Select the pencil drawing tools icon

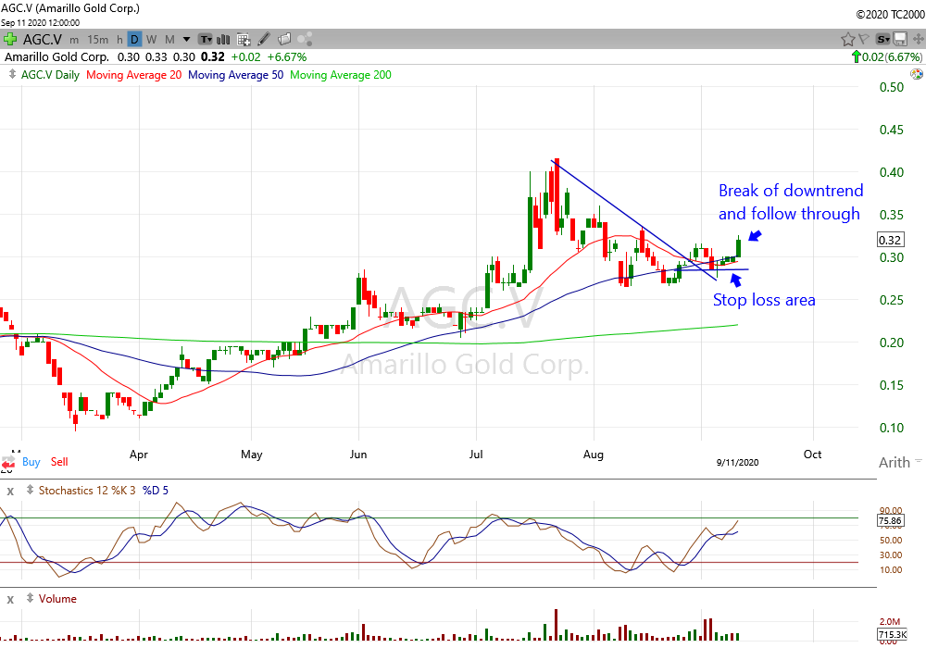click(x=264, y=40)
